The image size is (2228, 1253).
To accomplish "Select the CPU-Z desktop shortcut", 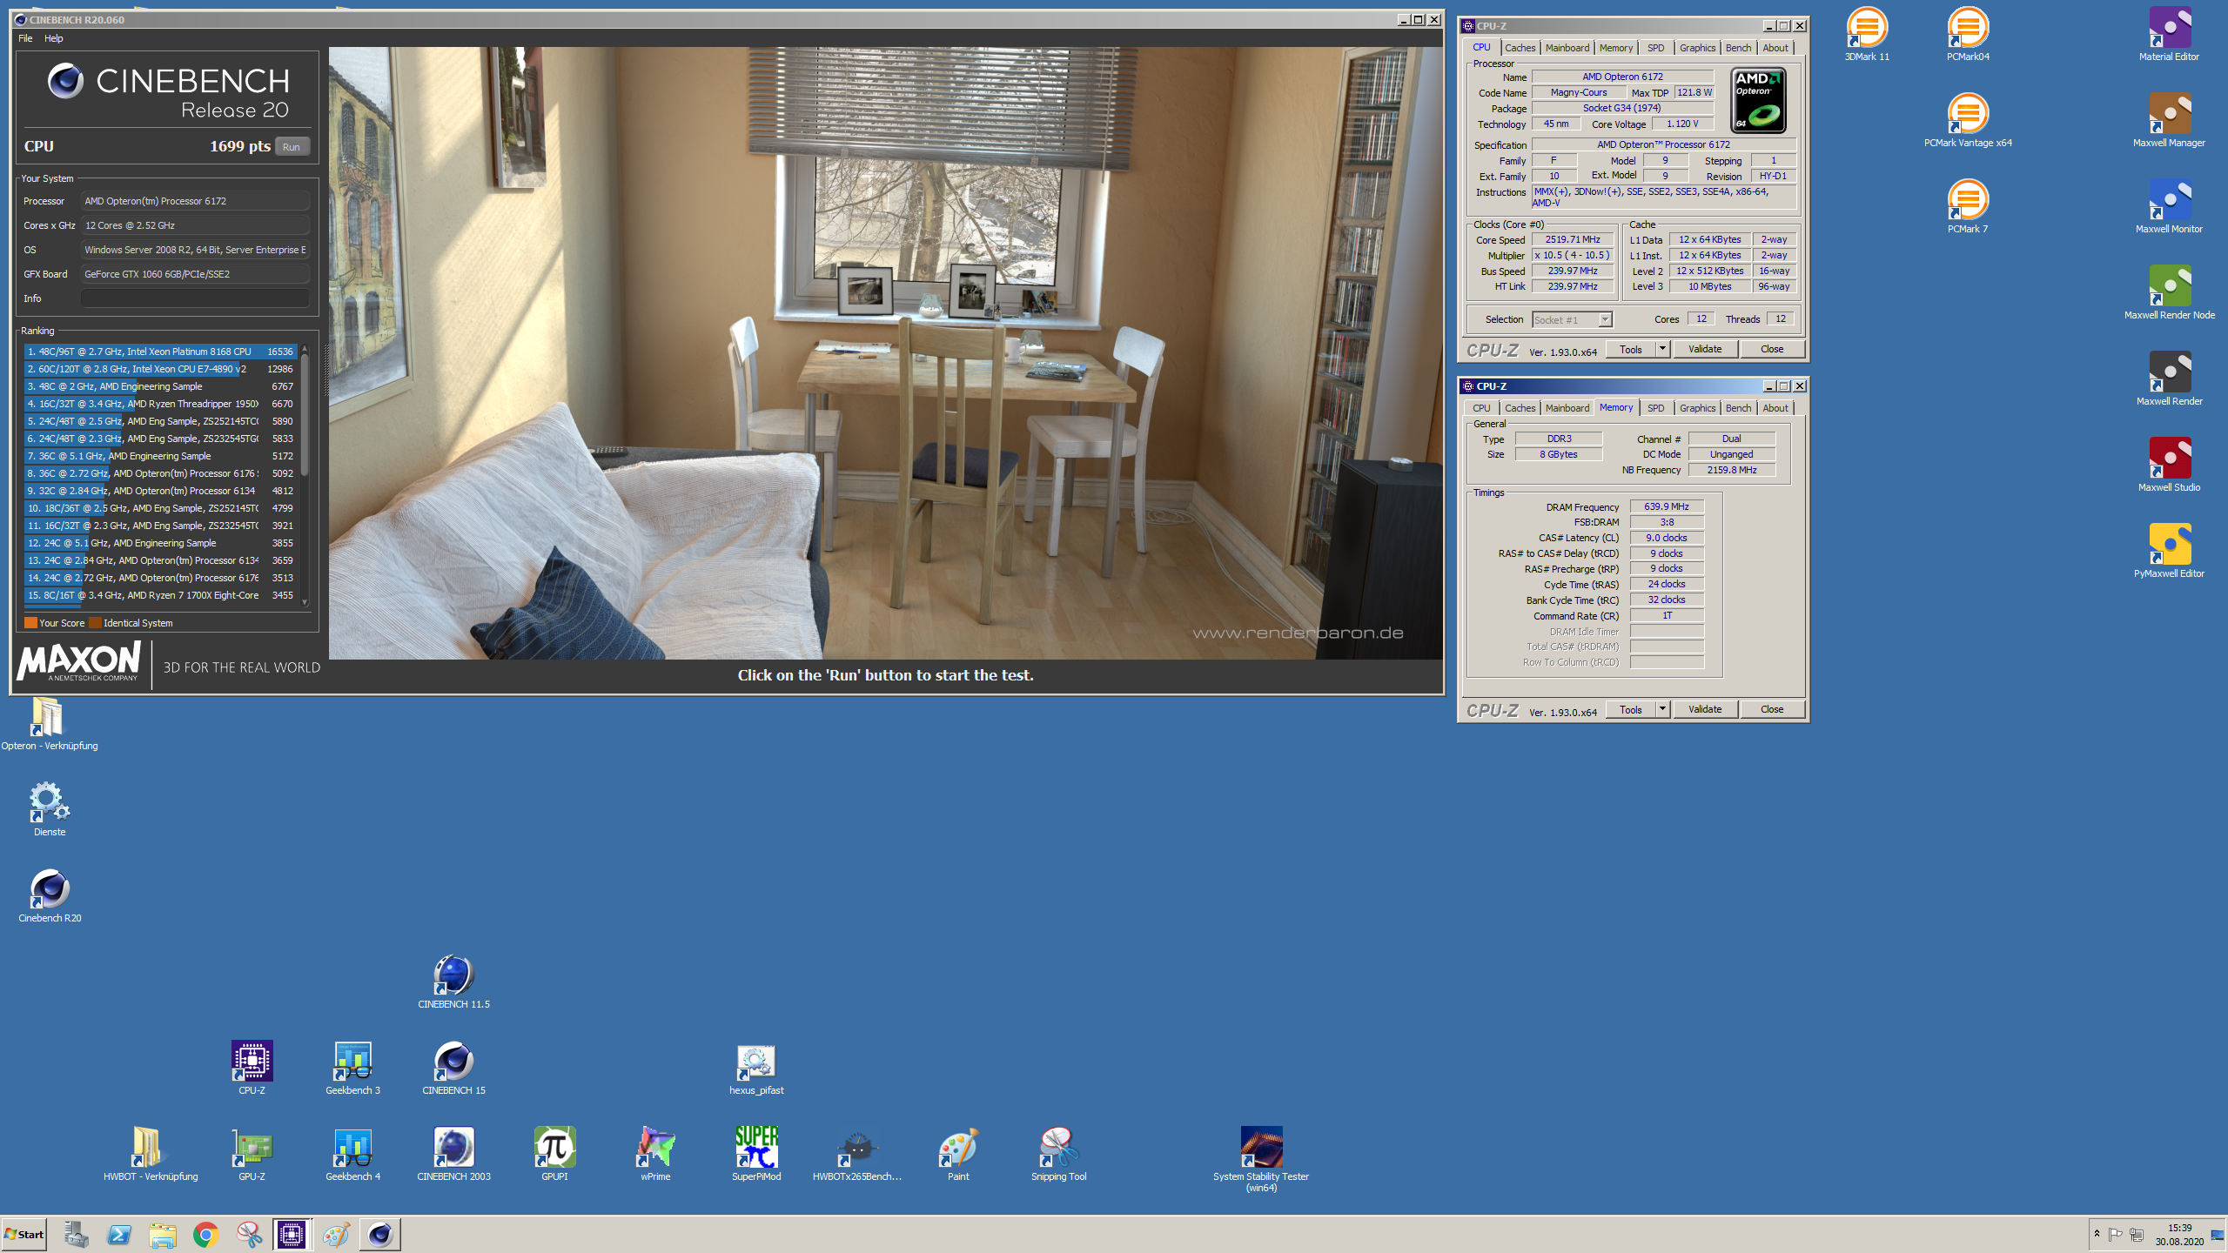I will coord(252,1069).
